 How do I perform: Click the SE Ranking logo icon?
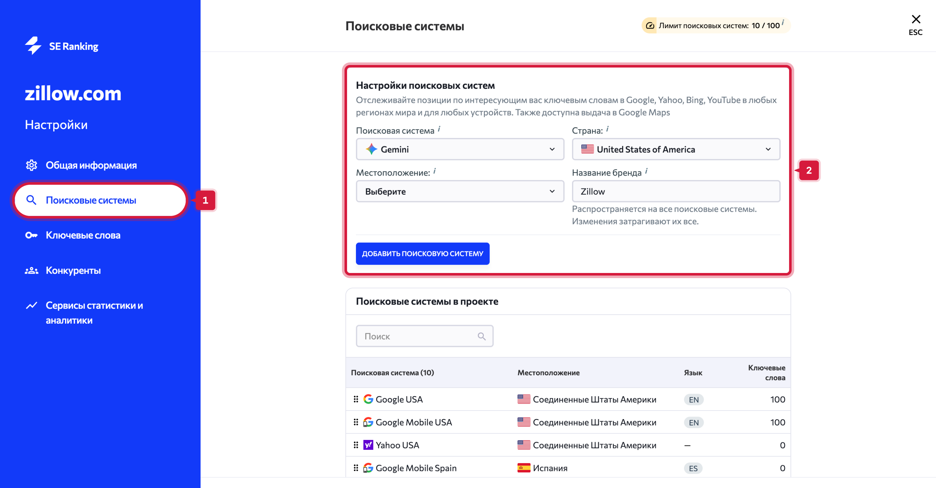[x=33, y=46]
